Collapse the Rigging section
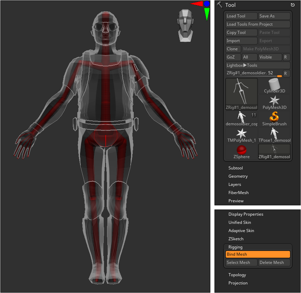 tap(235, 247)
